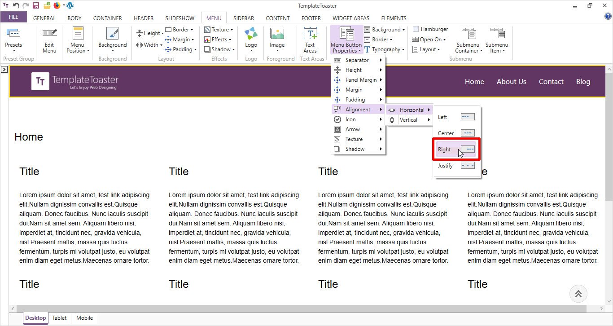The height and width of the screenshot is (326, 613).
Task: Click the Foreground Image icon
Action: 277,34
